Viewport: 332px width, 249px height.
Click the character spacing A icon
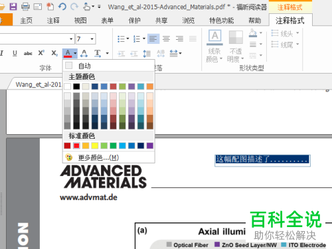(84, 53)
